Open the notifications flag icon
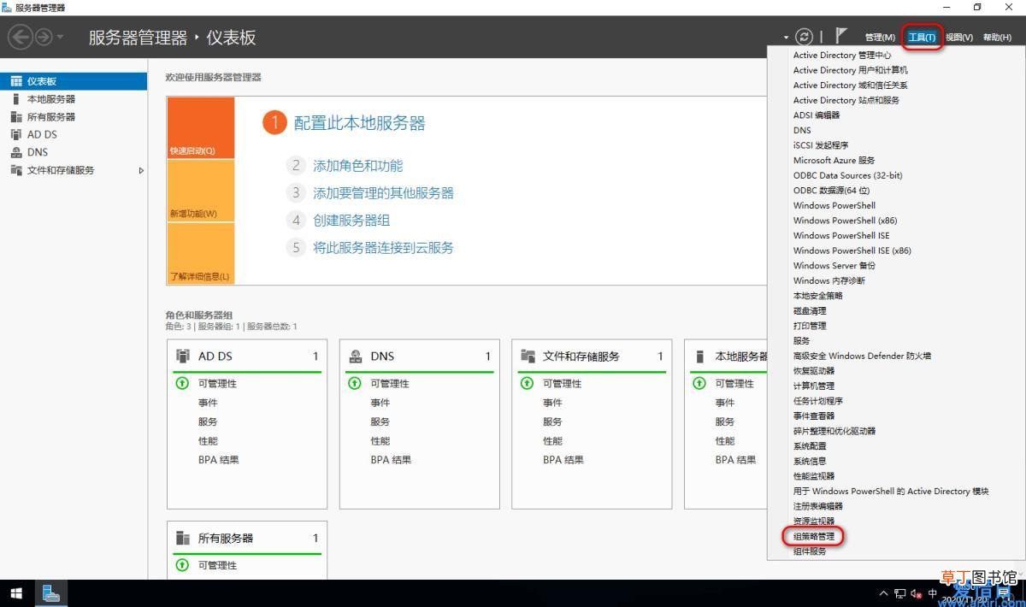1026x607 pixels. coord(841,36)
